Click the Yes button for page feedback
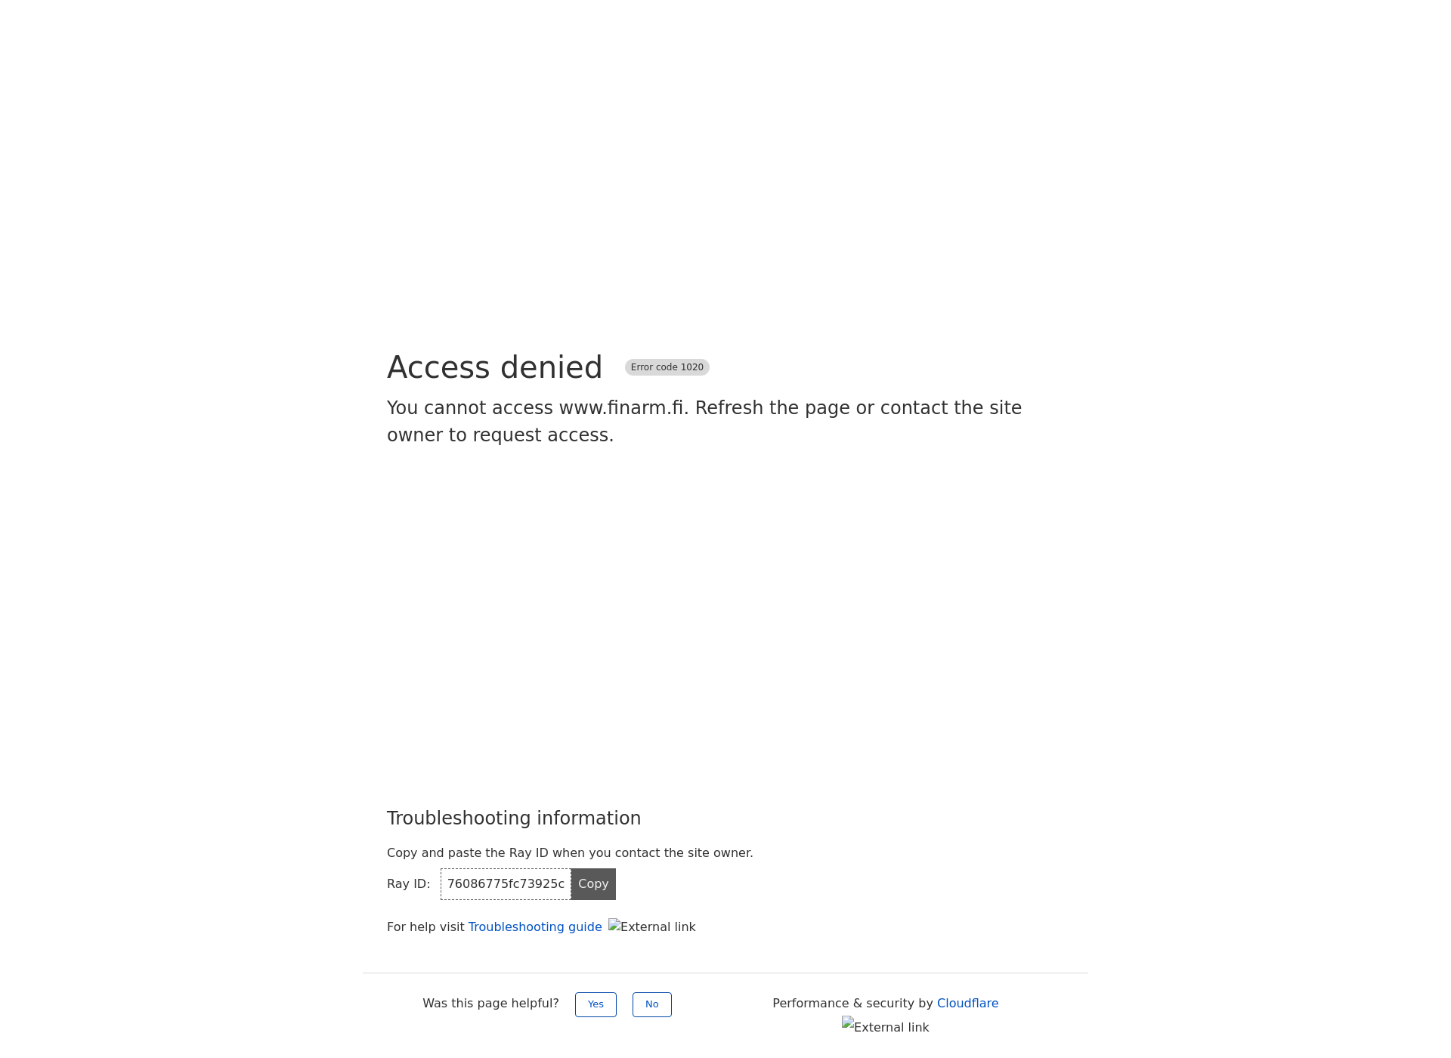 pos(595,1003)
